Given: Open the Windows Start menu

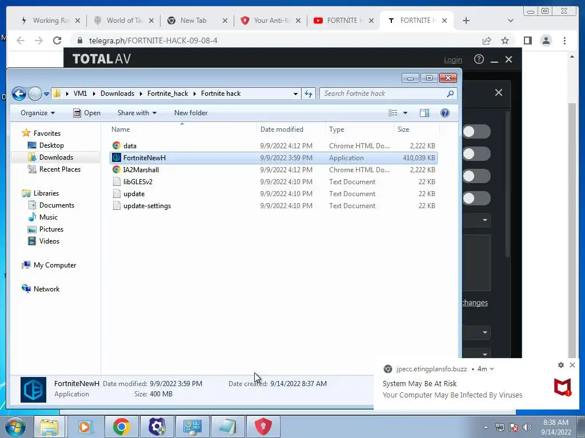Looking at the screenshot, I should [x=15, y=427].
